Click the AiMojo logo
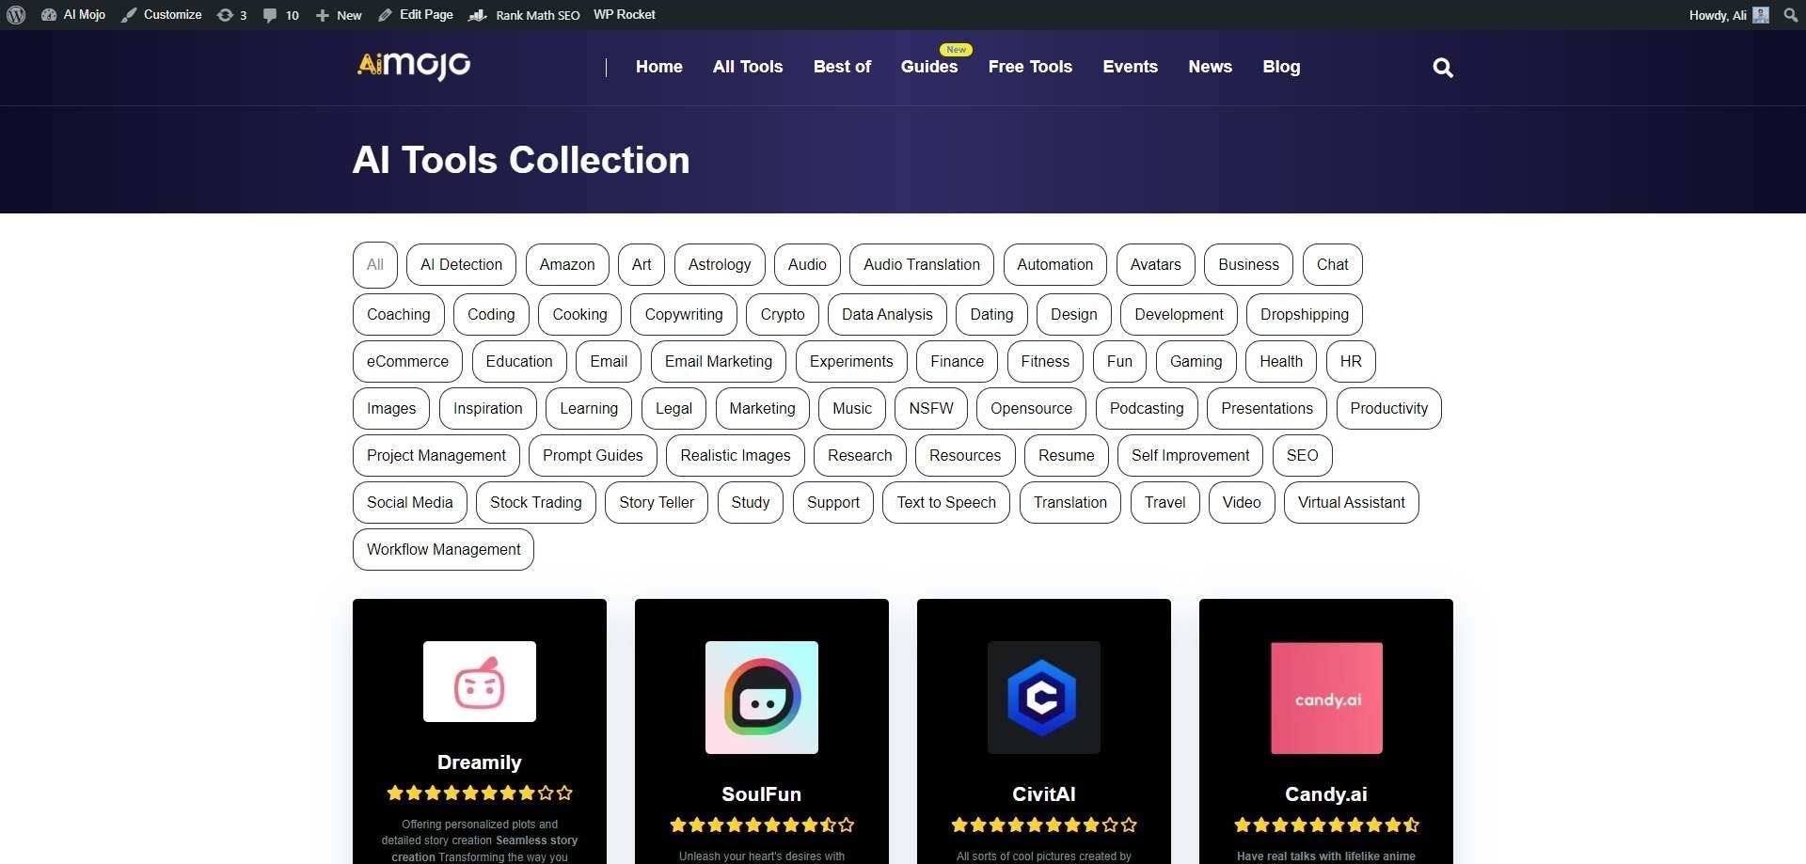 click(414, 66)
